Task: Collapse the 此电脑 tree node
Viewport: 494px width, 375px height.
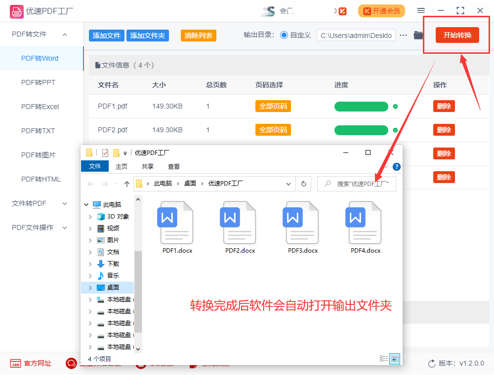Action: coord(85,204)
